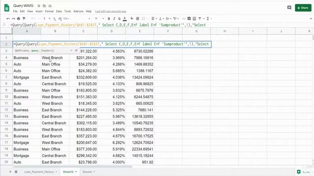Click the Print icon
The height and width of the screenshot is (176, 314).
pos(19,19)
